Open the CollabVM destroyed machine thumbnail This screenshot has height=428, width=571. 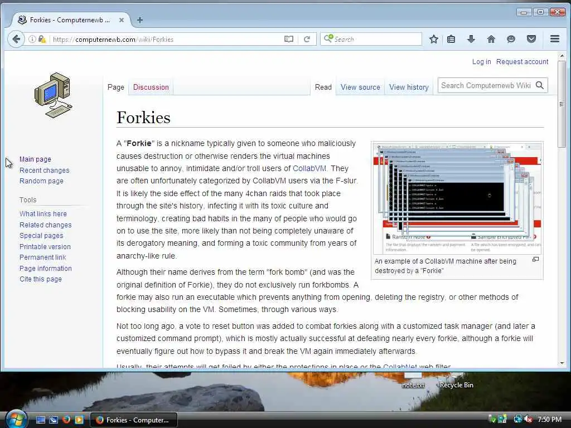pyautogui.click(x=457, y=198)
